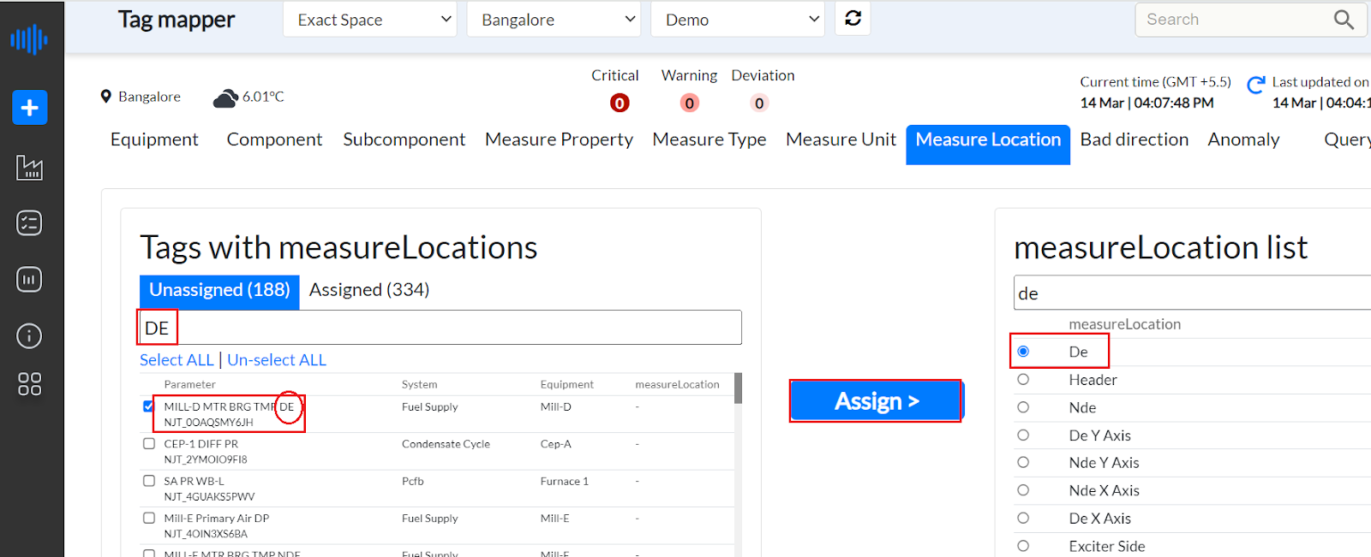This screenshot has height=557, width=1371.
Task: Open the four-squares apps grid icon
Action: [x=29, y=384]
